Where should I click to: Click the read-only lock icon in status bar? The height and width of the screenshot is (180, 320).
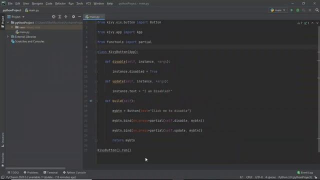pos(316,177)
